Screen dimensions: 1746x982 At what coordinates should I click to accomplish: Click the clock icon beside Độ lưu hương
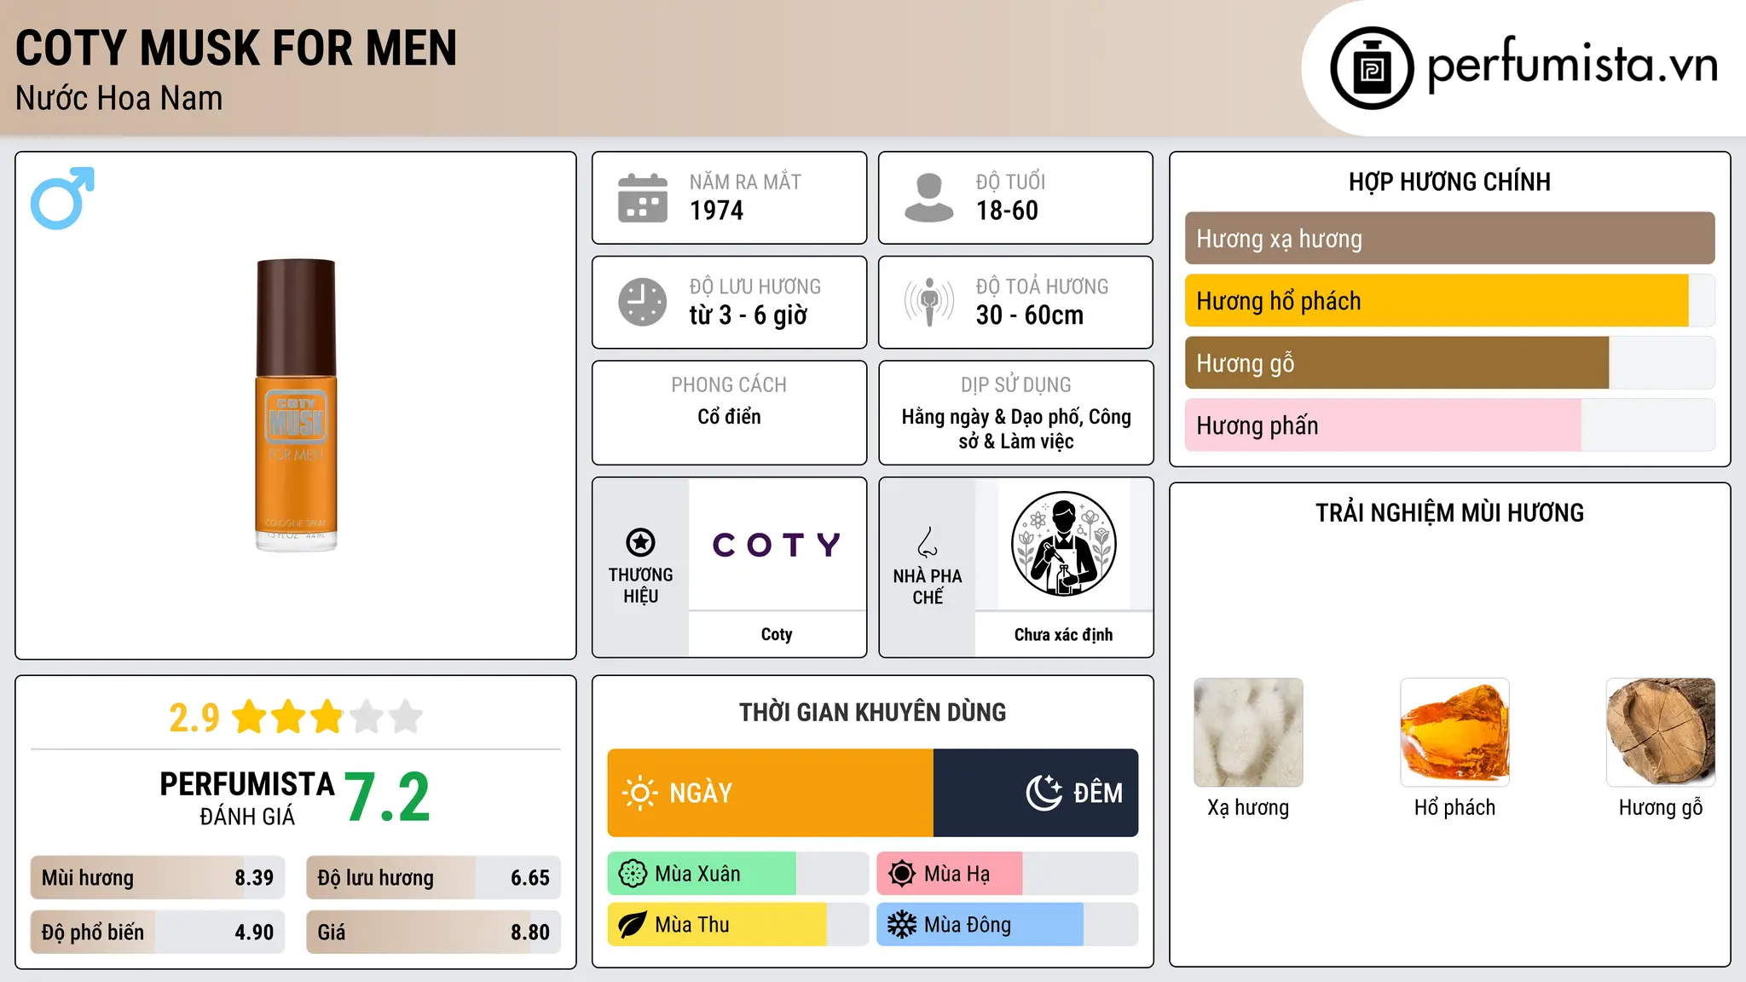point(643,302)
